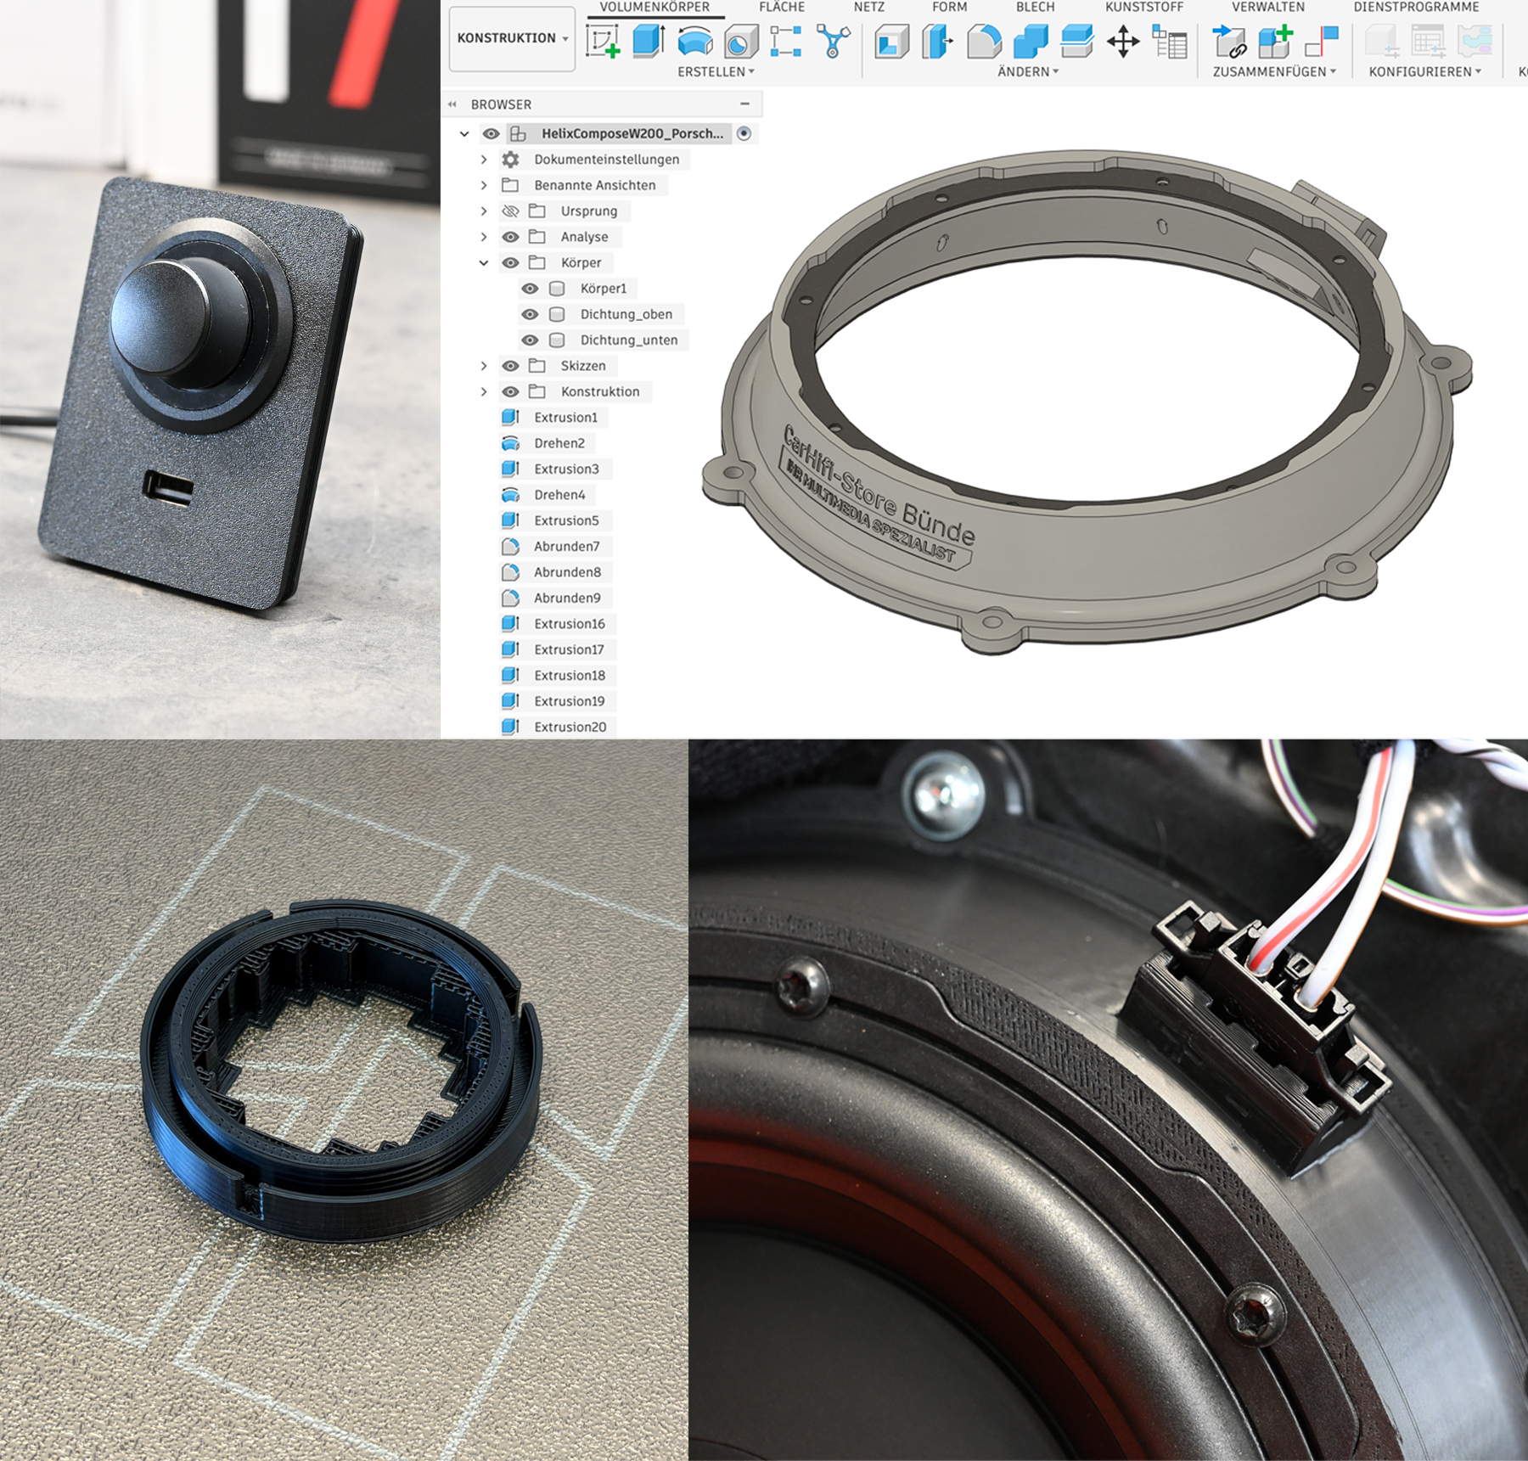Click the Drehen2 feature icon
Image resolution: width=1528 pixels, height=1461 pixels.
pos(510,443)
